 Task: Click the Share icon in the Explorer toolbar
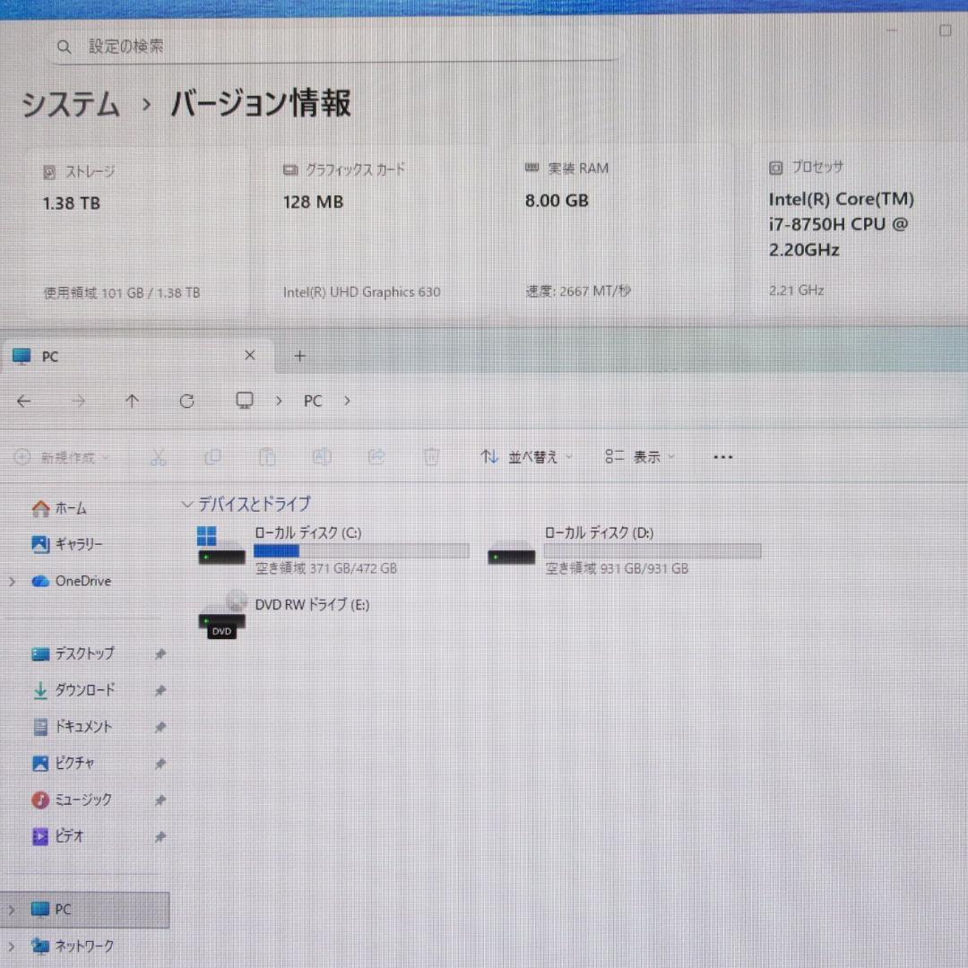point(376,457)
